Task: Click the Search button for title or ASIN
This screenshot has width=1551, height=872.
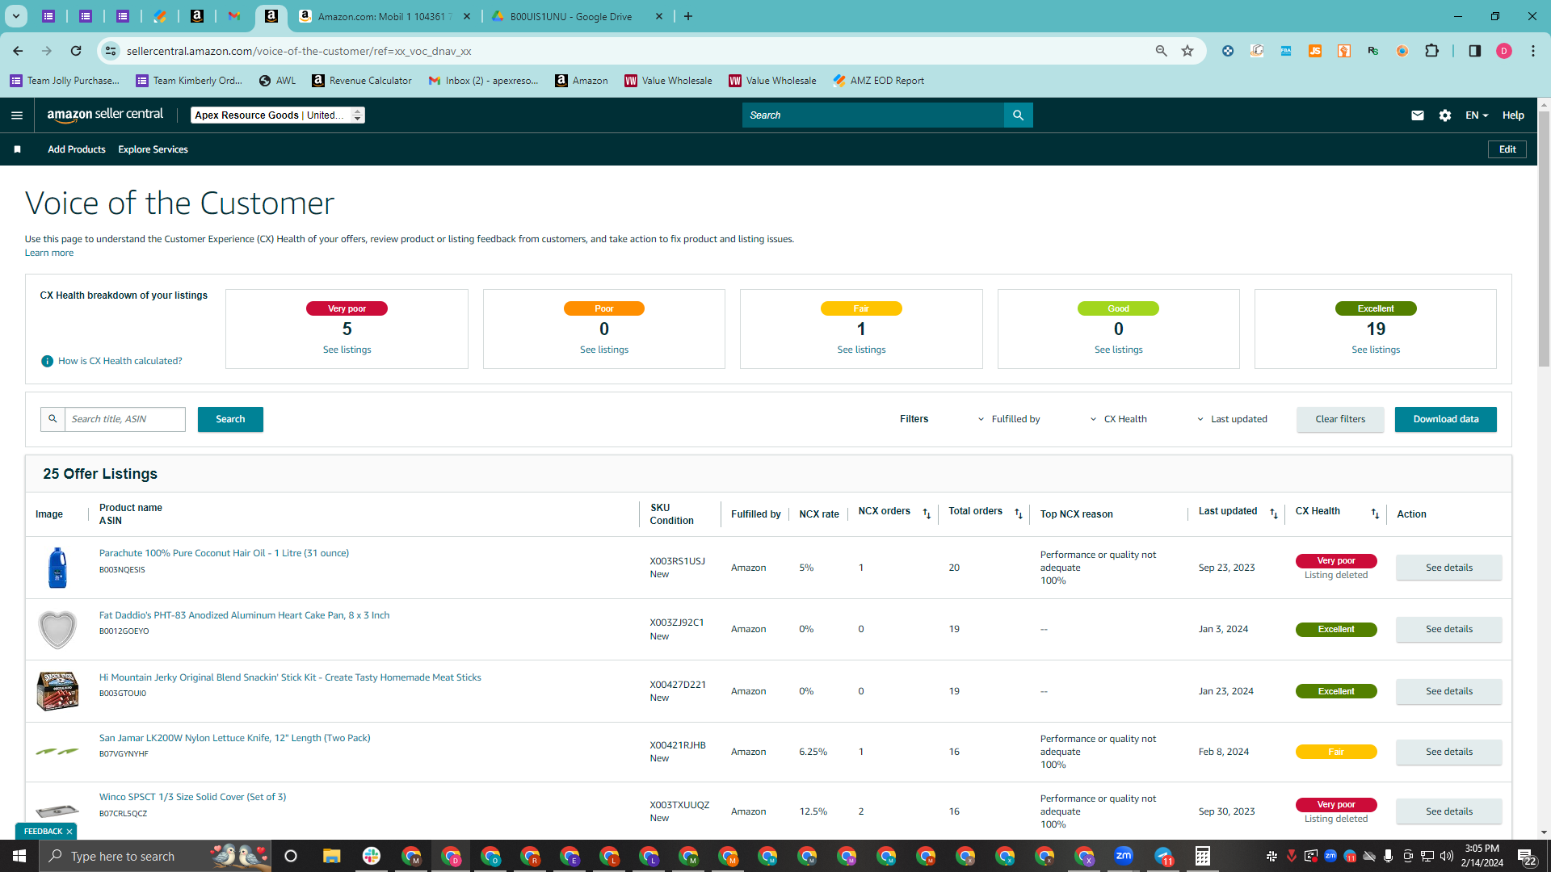Action: (x=230, y=419)
